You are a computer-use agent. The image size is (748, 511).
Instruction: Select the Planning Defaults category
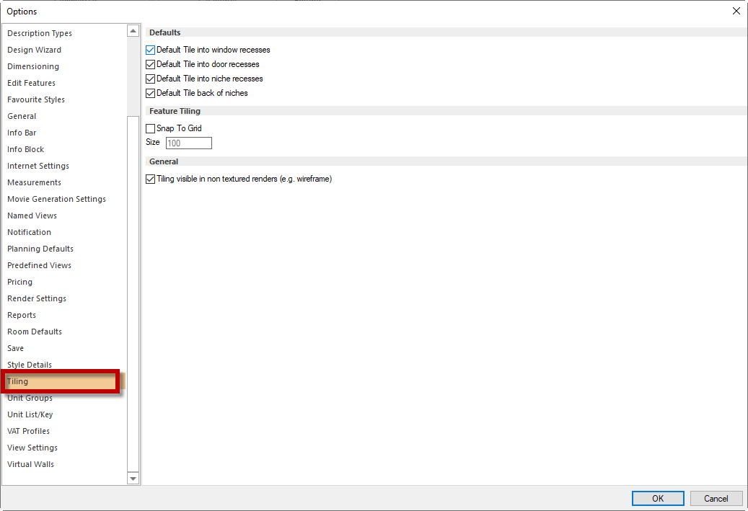[40, 248]
